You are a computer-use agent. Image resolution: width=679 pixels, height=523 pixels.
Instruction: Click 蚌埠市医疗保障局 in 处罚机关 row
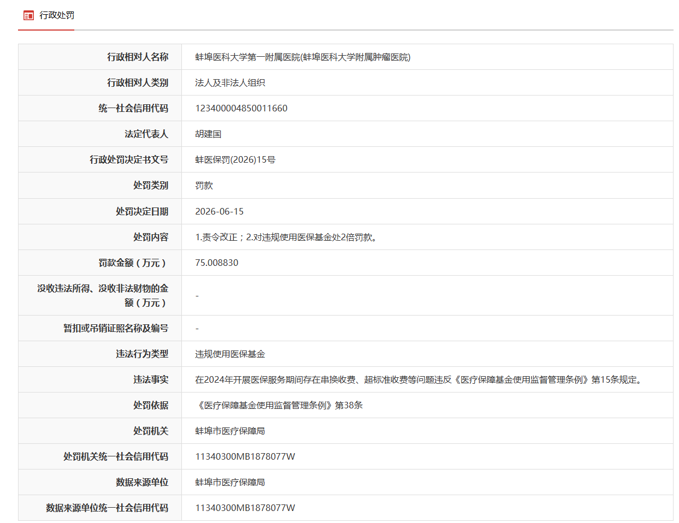[x=230, y=431]
